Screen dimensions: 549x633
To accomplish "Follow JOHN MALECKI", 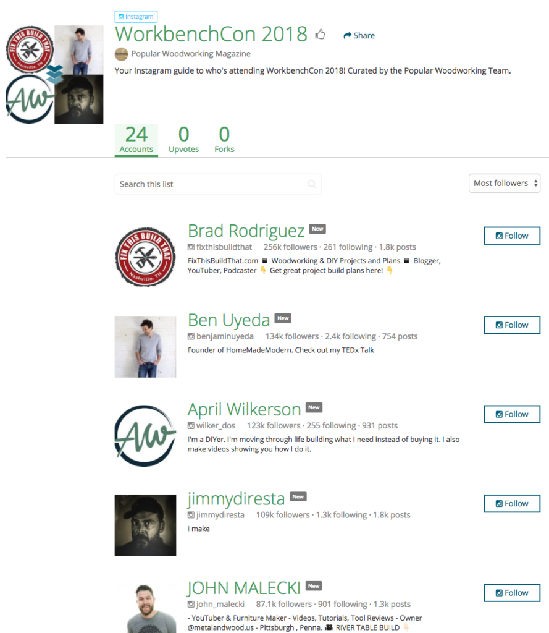I will coord(512,593).
